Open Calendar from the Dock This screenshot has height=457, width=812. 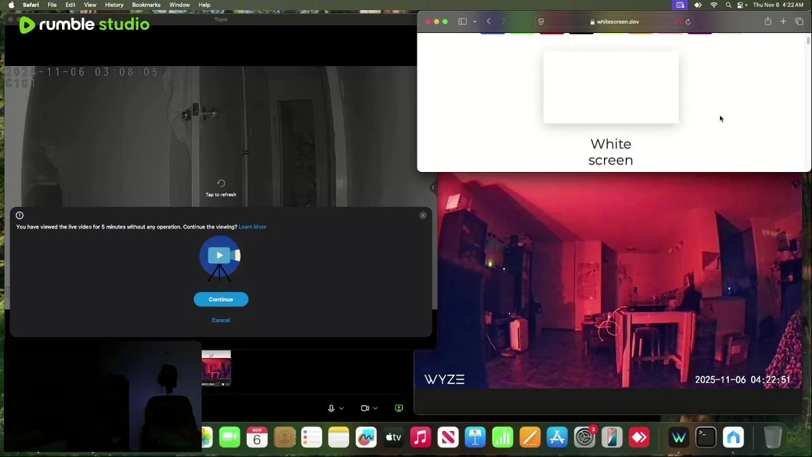click(x=257, y=437)
